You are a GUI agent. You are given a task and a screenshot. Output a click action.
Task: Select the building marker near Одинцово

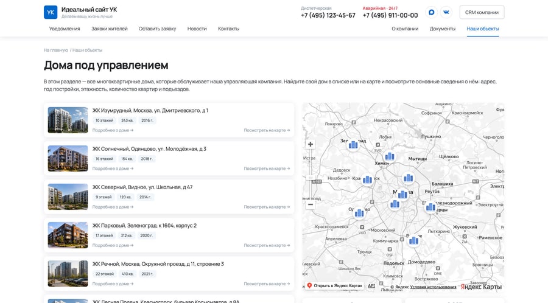point(359,213)
